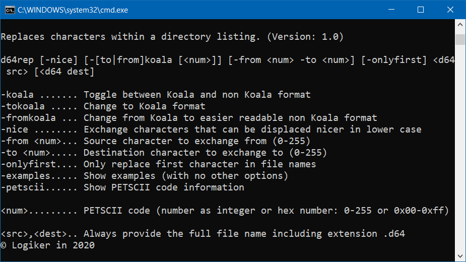466x262 pixels.
Task: Click the "-onlyfirst" option line
Action: (158, 164)
